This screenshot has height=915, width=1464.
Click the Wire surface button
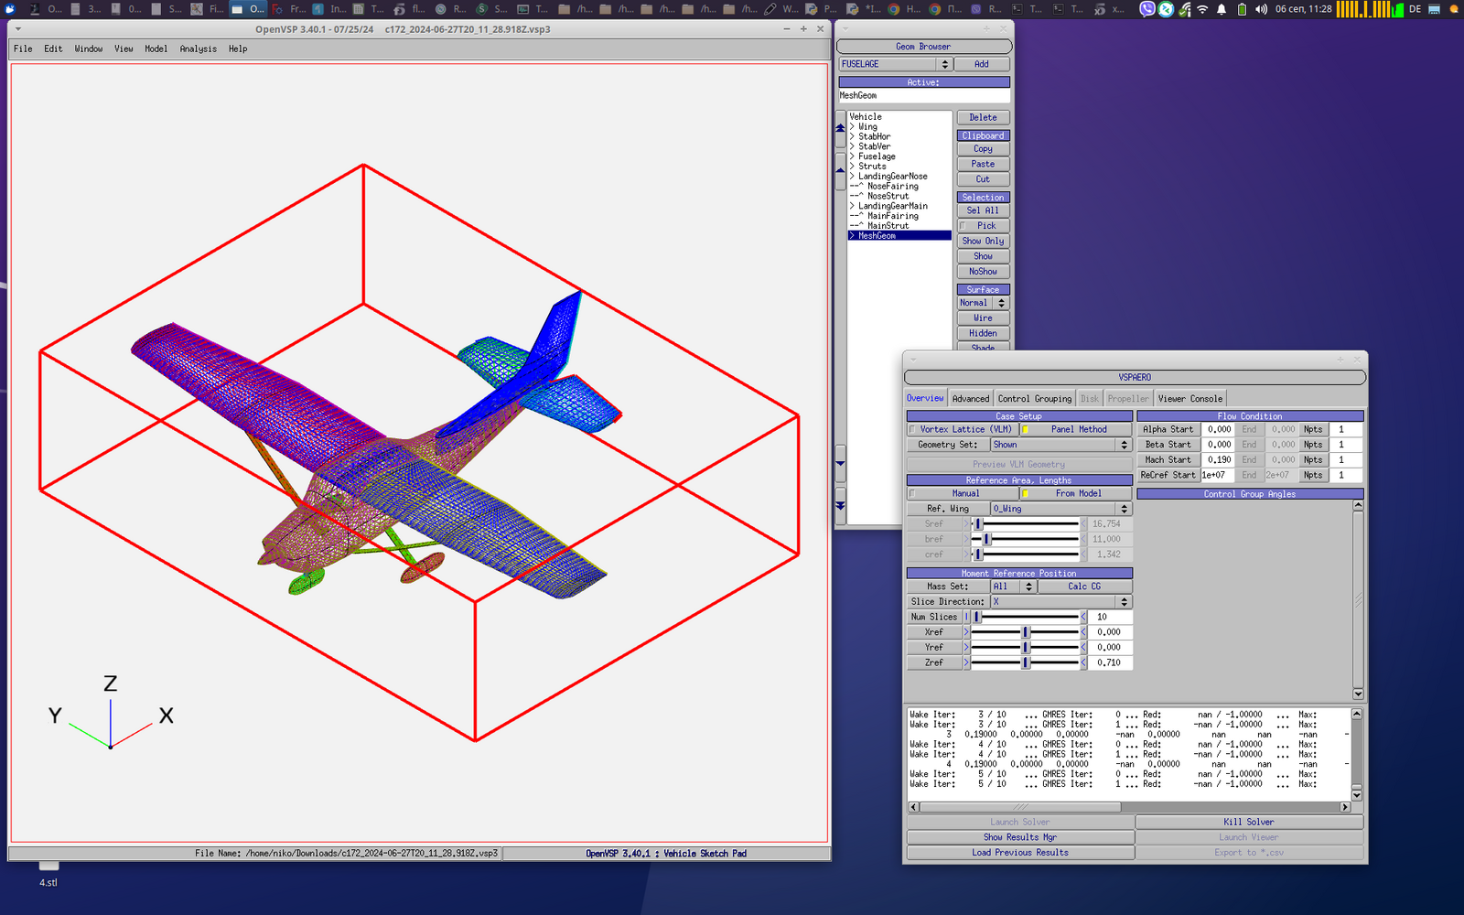pyautogui.click(x=983, y=318)
